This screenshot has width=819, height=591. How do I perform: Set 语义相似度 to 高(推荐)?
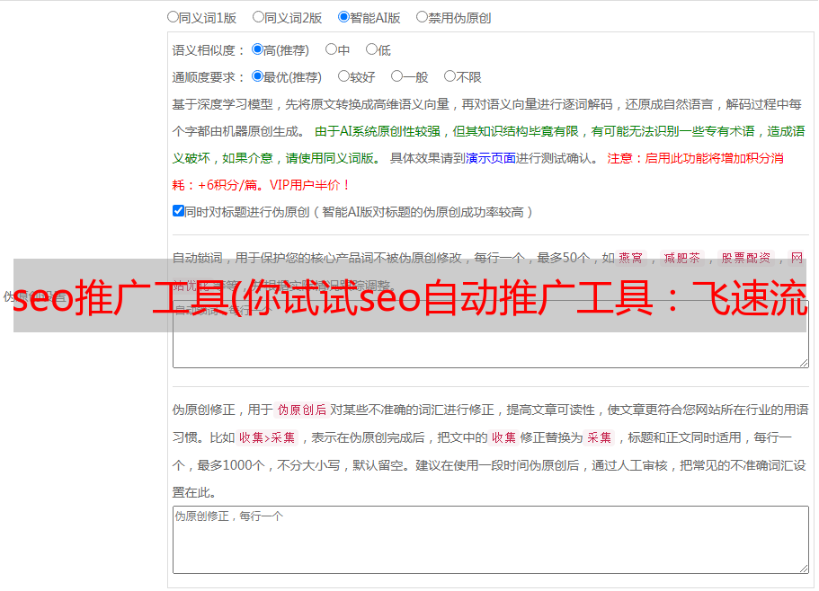pyautogui.click(x=257, y=49)
